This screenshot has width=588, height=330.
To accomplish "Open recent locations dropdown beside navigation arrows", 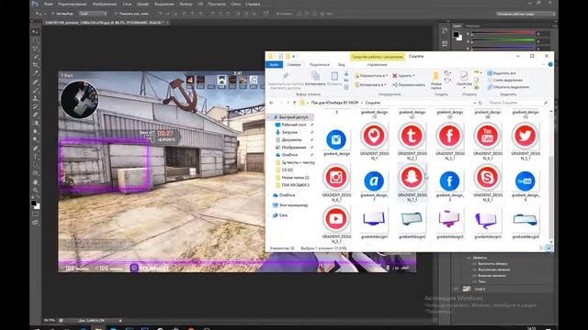I will pyautogui.click(x=288, y=103).
